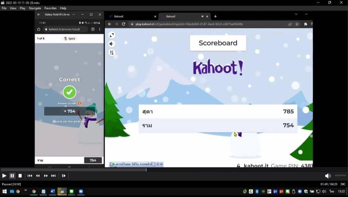This screenshot has width=348, height=197.
Task: Stop the video playback
Action: tap(20, 176)
